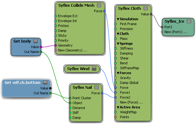Click the Out Name port on Get body
The height and width of the screenshot is (124, 196).
[41, 52]
